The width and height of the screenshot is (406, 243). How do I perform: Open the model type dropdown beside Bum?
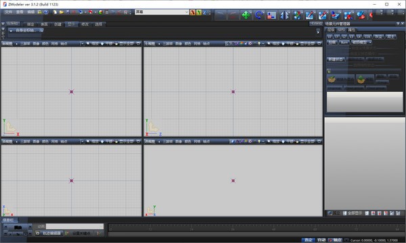click(361, 43)
